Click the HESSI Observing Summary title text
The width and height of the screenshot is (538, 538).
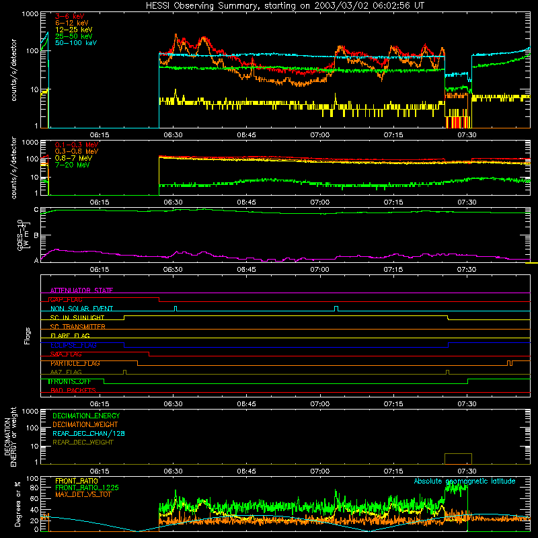coord(285,6)
